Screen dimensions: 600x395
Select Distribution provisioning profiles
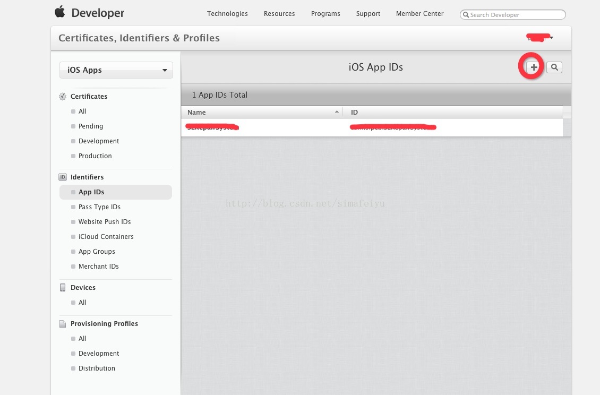pyautogui.click(x=97, y=368)
